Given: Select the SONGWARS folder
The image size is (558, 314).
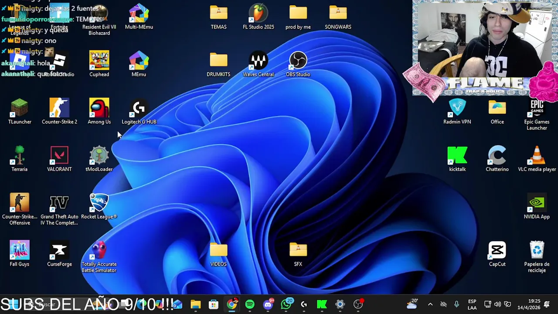Looking at the screenshot, I should 338,17.
